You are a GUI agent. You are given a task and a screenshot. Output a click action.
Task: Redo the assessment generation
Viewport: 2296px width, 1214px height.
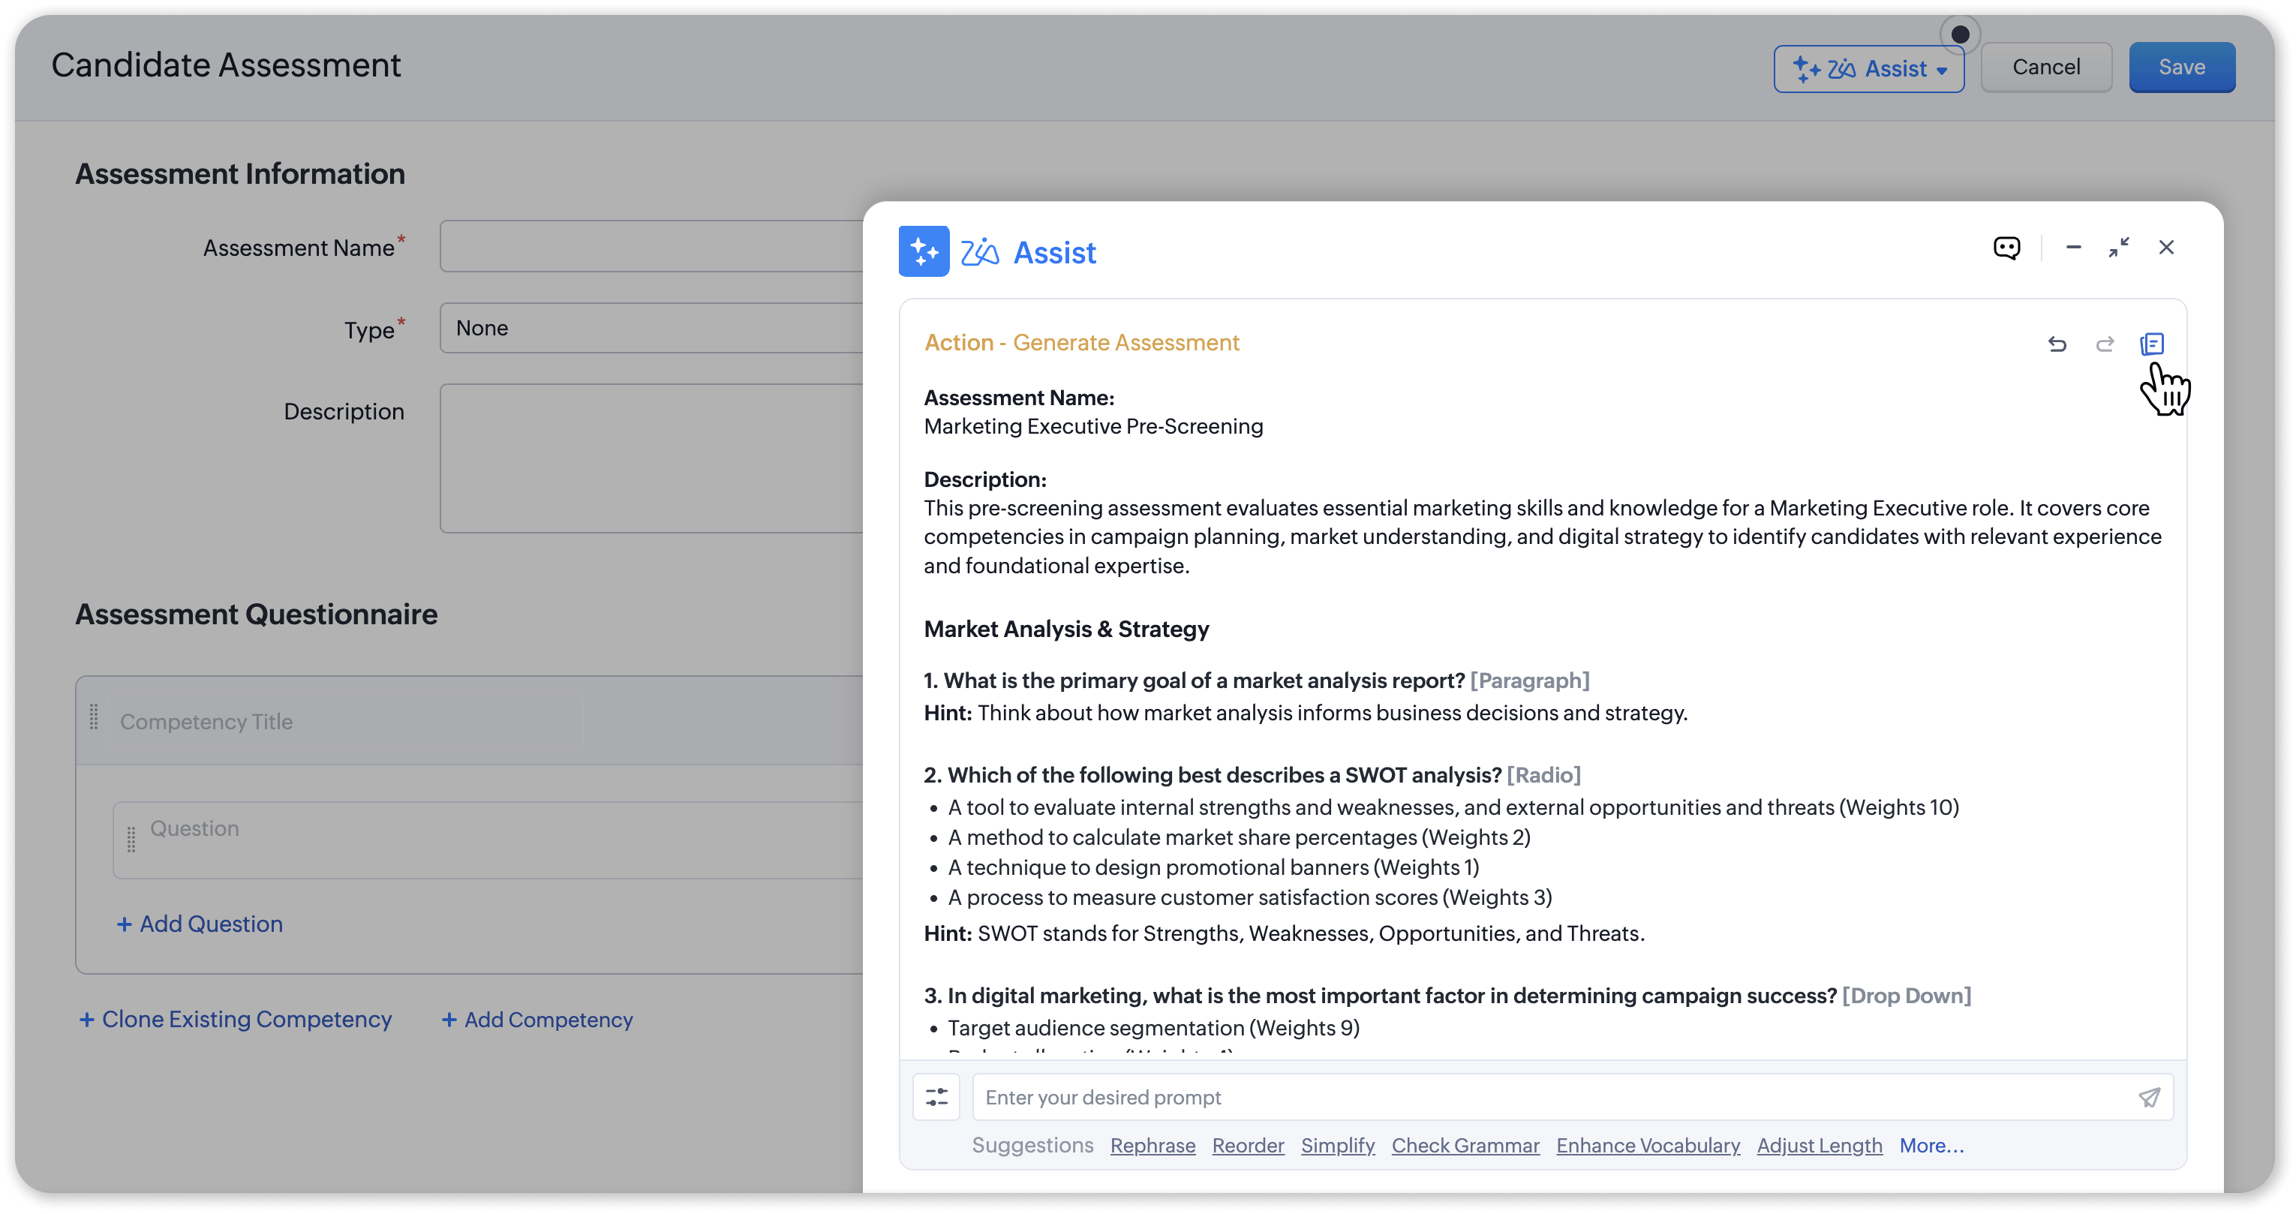(2105, 345)
